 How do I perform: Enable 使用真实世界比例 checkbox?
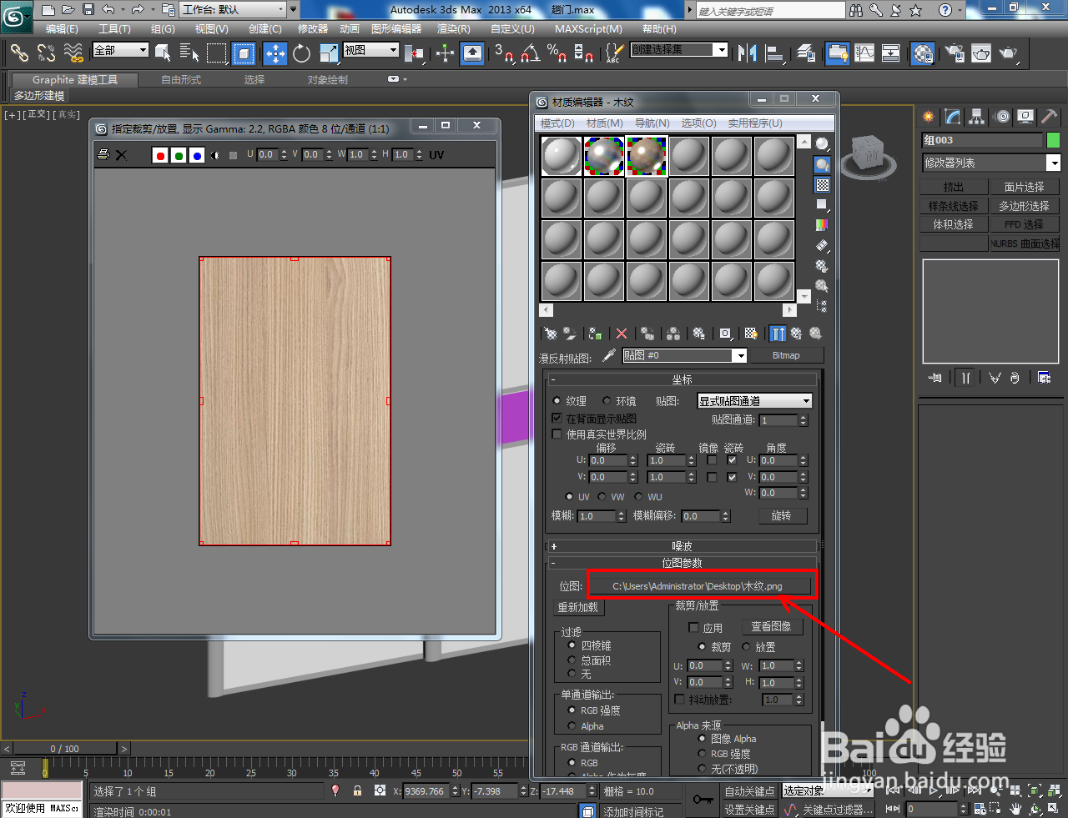pos(557,434)
